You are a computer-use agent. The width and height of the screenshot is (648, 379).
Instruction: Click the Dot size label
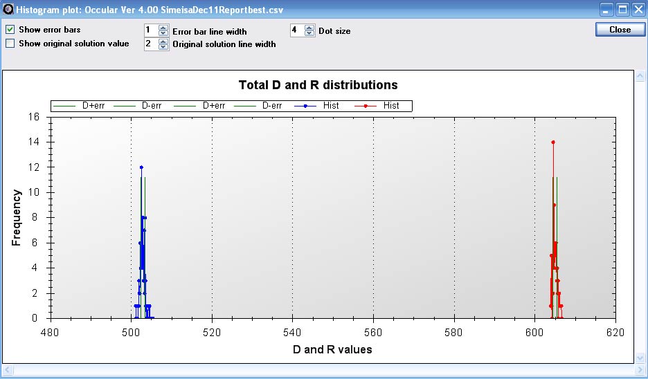pos(334,31)
